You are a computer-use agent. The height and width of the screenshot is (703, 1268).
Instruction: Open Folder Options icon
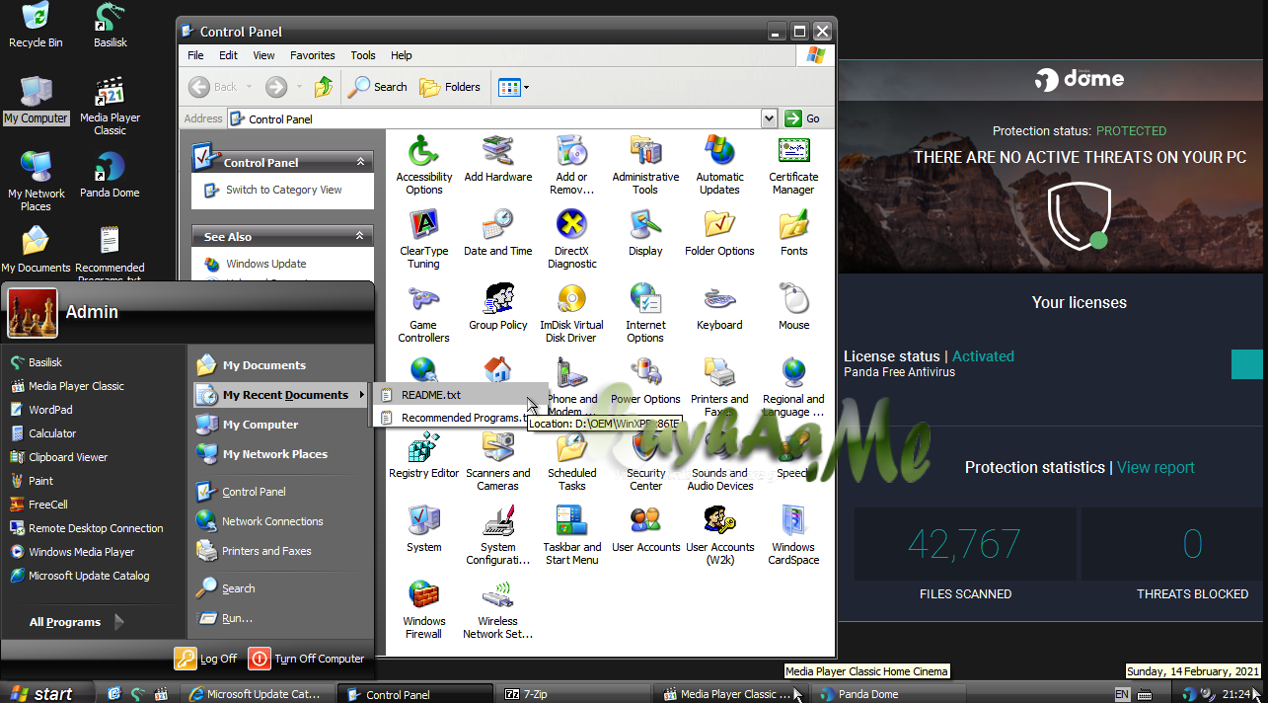719,233
